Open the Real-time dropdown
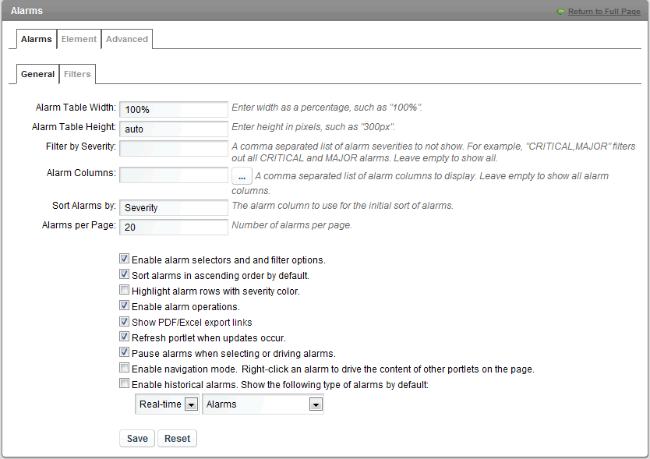Screen dimensions: 650x459 pyautogui.click(x=167, y=404)
